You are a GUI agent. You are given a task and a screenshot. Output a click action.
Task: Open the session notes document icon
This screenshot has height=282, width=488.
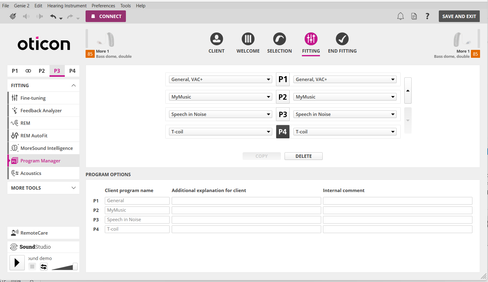coord(414,16)
